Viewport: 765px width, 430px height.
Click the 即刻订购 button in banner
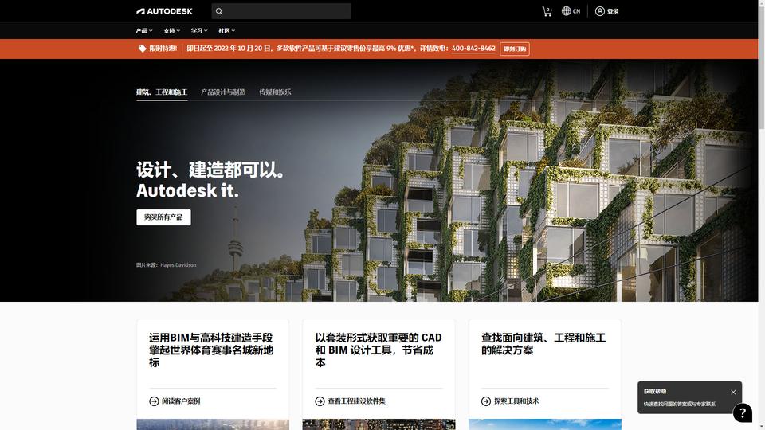(x=515, y=49)
